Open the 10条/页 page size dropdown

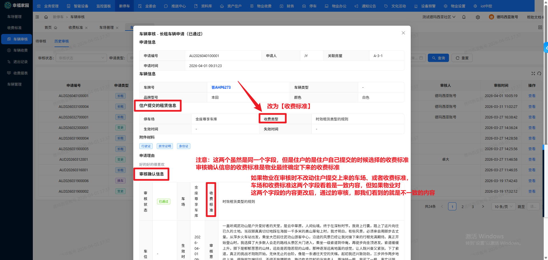coord(503,206)
